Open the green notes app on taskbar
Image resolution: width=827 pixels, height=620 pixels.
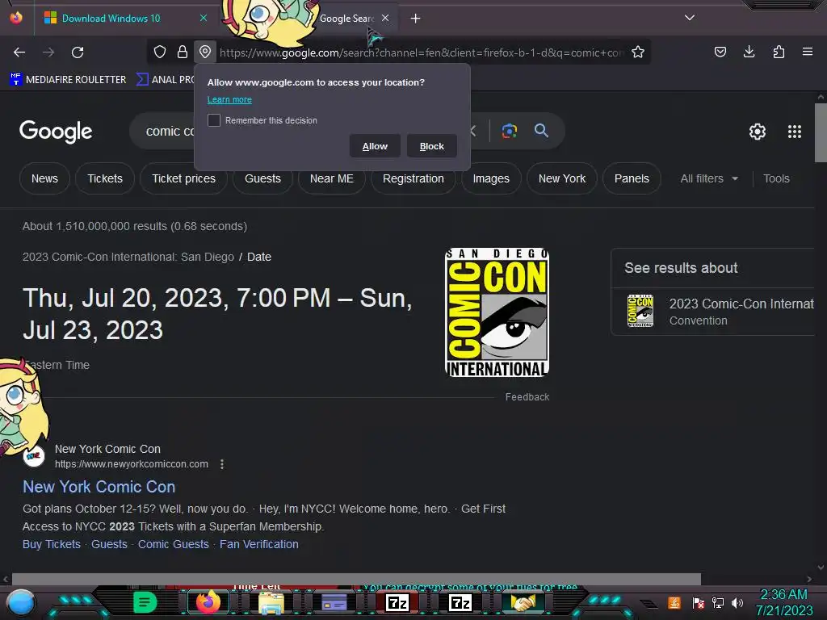click(145, 602)
